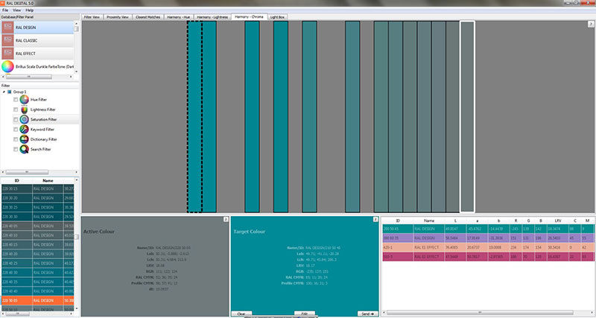Viewport: 596px width, 318px height.
Task: Click the Send button under Target Colour
Action: coord(367,314)
